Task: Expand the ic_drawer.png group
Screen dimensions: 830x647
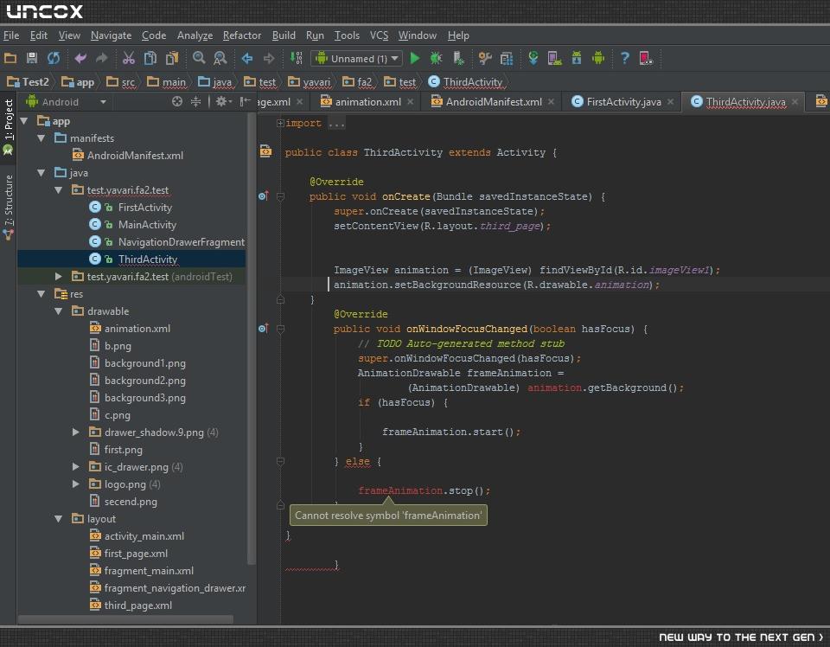Action: click(x=76, y=467)
